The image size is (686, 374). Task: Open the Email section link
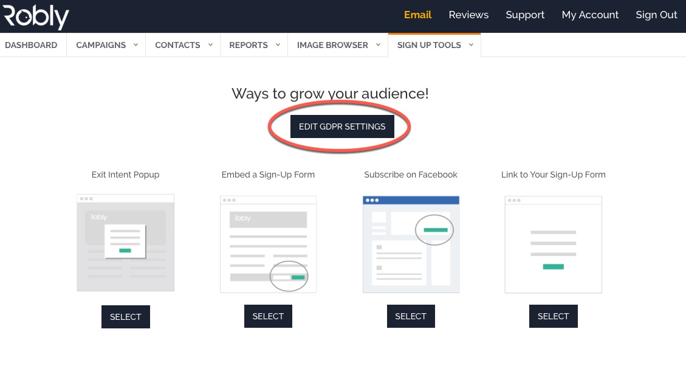(417, 15)
